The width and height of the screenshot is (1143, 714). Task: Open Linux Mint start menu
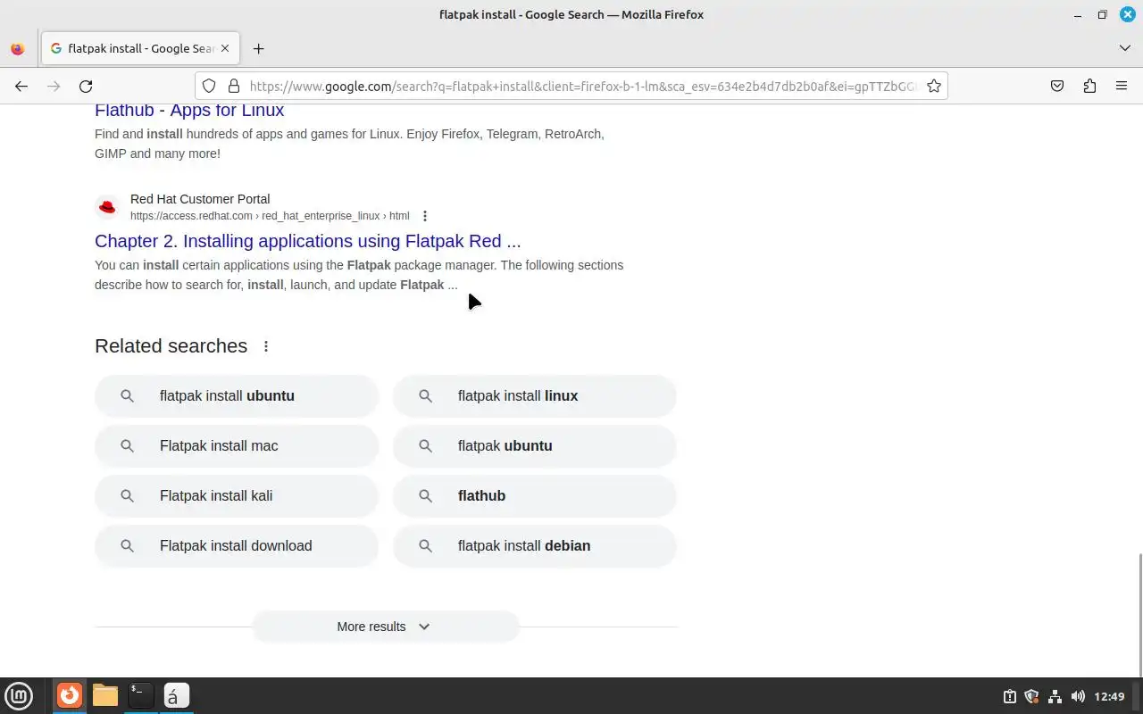click(19, 695)
